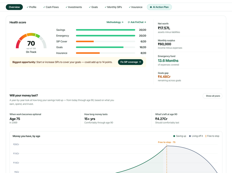Click the ₹20Cr axis label
This screenshot has width=232, height=173.
click(16, 144)
